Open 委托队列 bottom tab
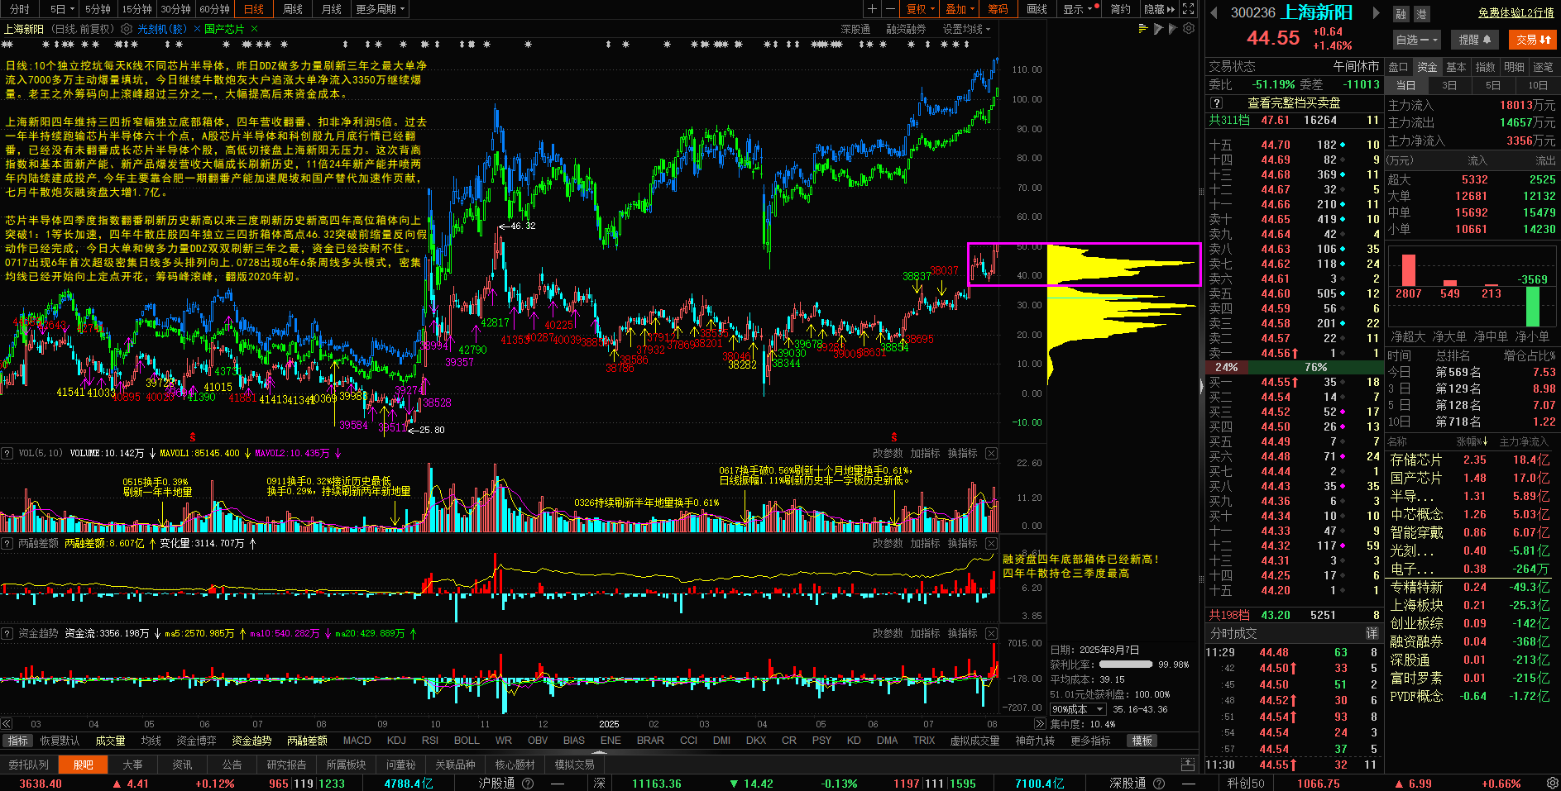This screenshot has width=1561, height=791. [x=29, y=765]
